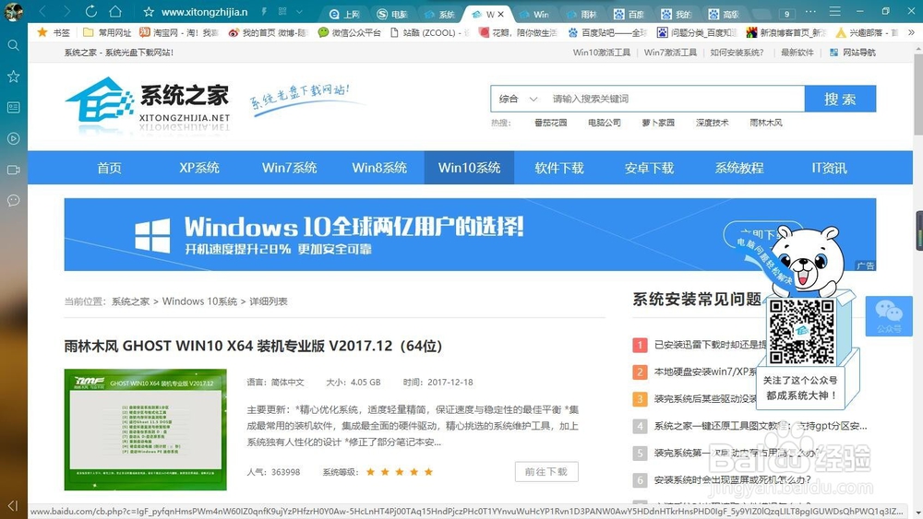Click the lightning speed-mode icon in address bar

tap(264, 12)
